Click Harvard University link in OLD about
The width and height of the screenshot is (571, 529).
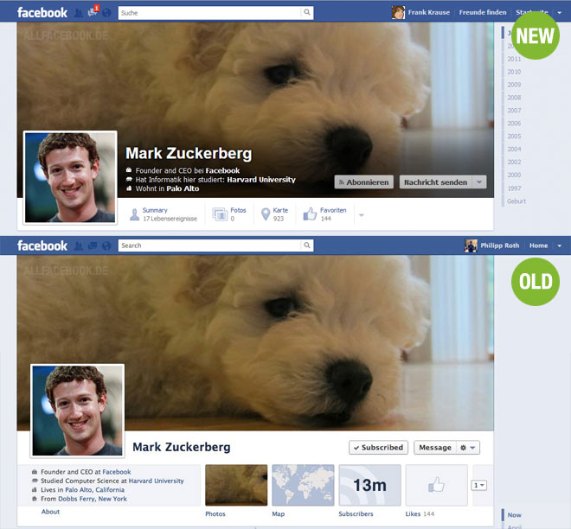(157, 481)
